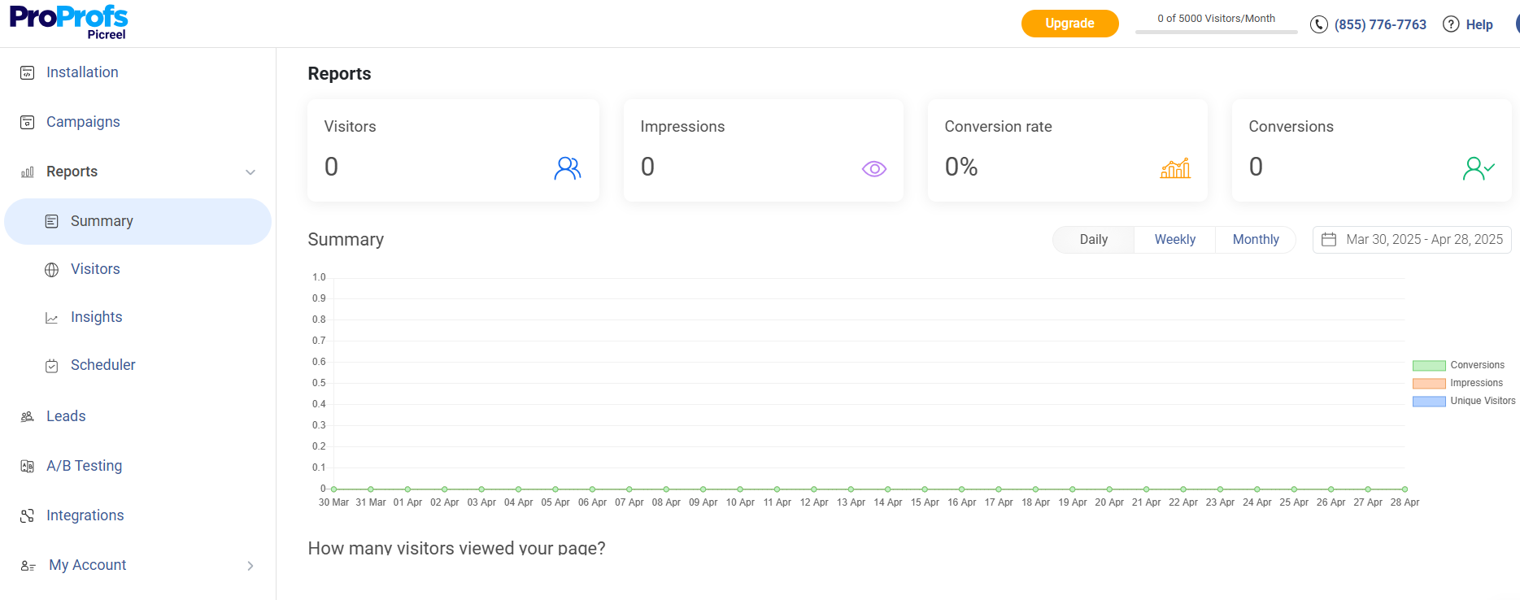1520x600 pixels.
Task: Switch to the Monthly tab
Action: 1255,240
